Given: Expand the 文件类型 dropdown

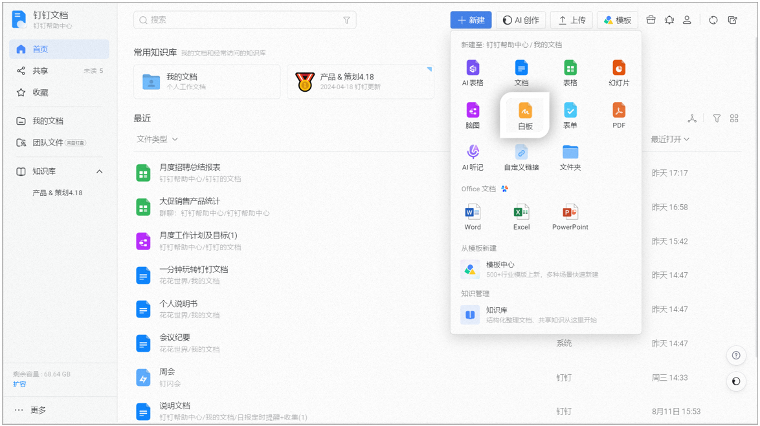Looking at the screenshot, I should (157, 139).
